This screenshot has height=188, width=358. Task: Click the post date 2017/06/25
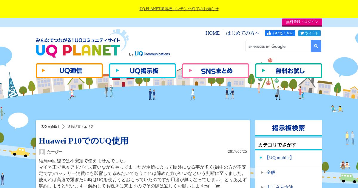[237, 152]
